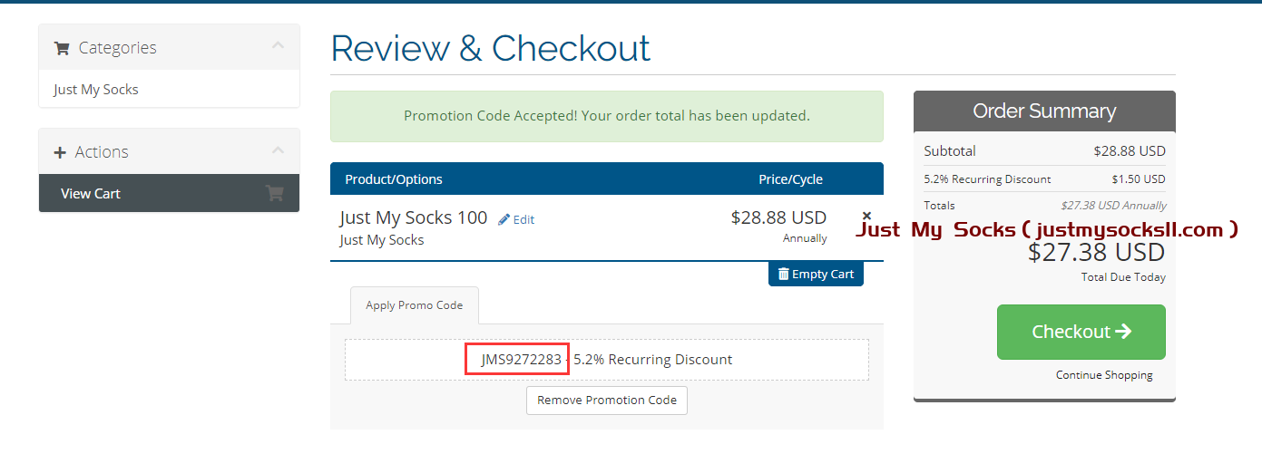
Task: Click the Edit link for product
Action: (523, 219)
